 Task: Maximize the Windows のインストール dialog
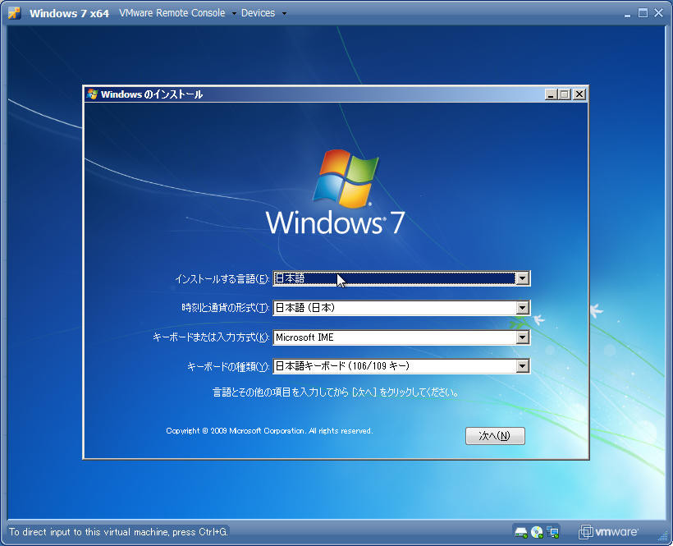(565, 94)
